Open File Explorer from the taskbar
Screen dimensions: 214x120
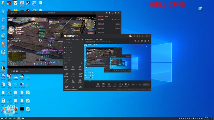click(10, 118)
